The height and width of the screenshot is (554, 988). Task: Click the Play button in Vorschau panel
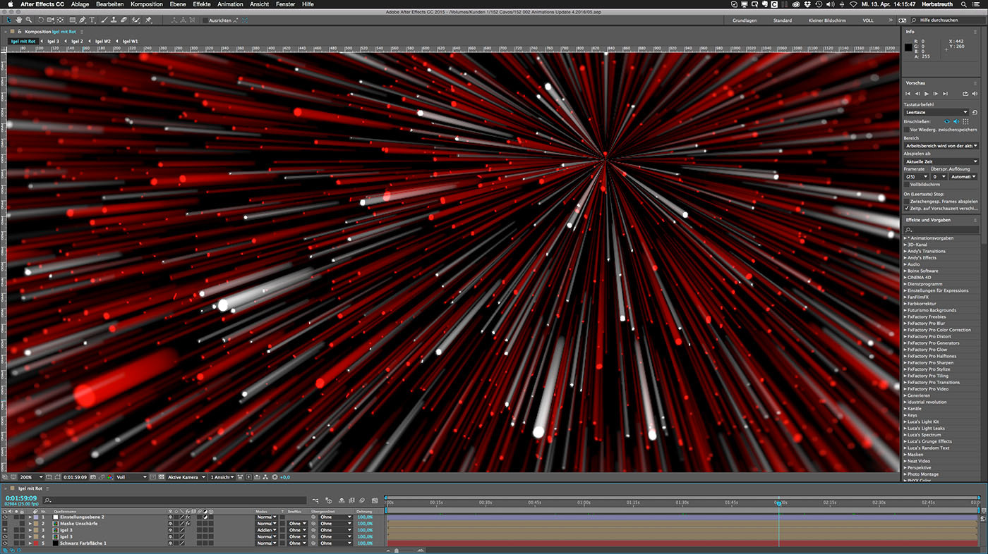927,94
